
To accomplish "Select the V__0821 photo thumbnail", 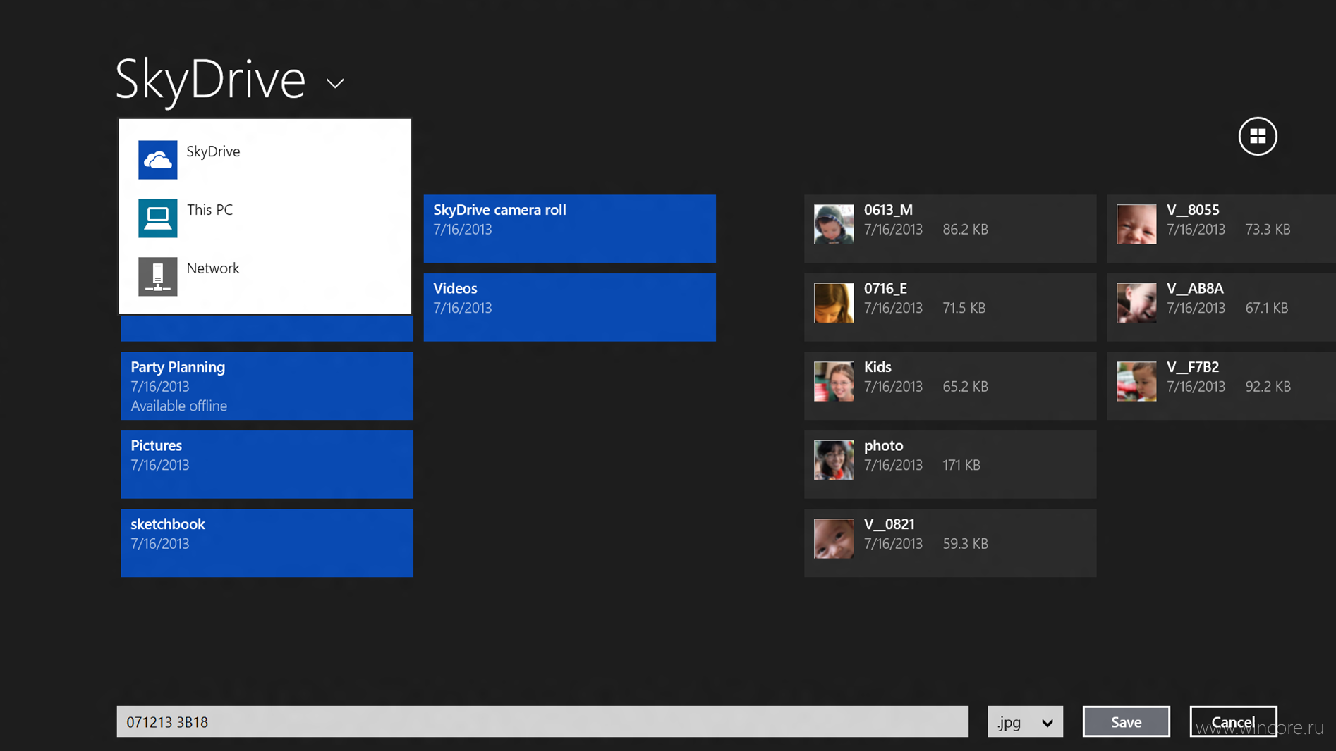I will coord(834,538).
